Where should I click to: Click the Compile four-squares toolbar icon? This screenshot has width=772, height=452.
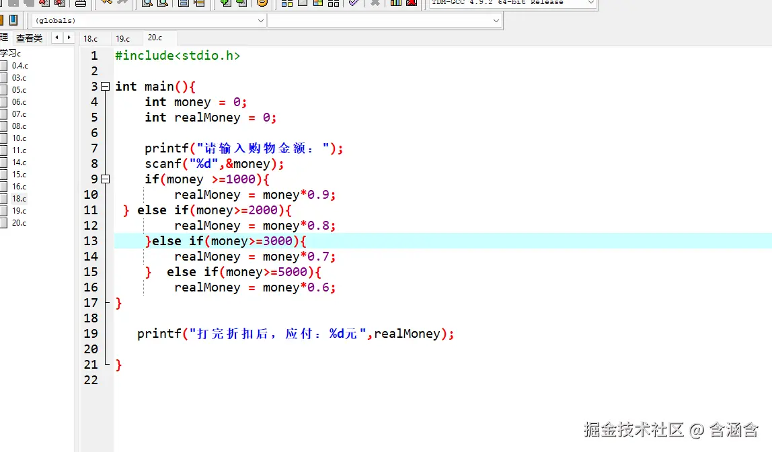pyautogui.click(x=287, y=3)
